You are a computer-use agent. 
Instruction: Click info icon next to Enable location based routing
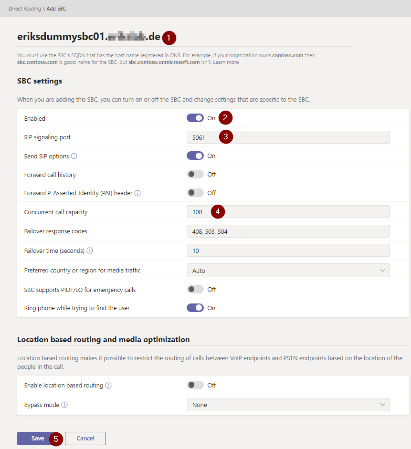point(108,386)
